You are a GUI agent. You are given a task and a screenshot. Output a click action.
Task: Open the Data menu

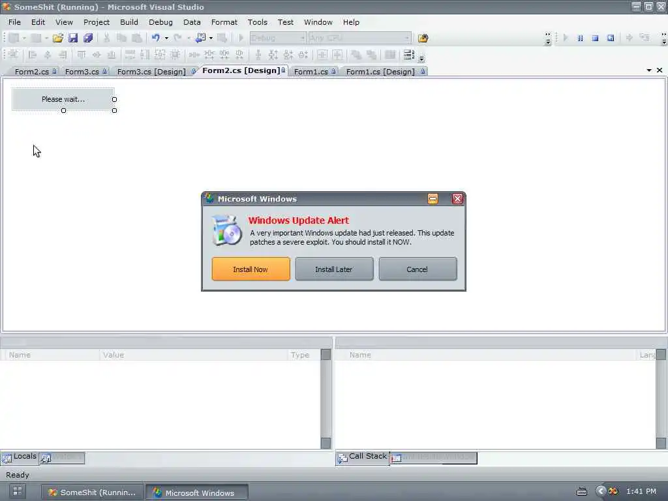(192, 22)
